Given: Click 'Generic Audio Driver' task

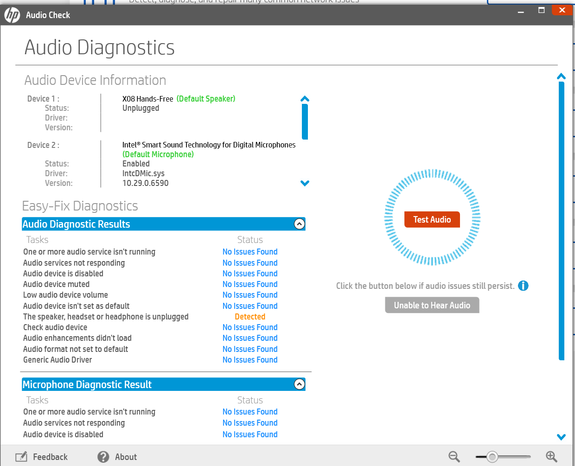Looking at the screenshot, I should click(x=57, y=360).
